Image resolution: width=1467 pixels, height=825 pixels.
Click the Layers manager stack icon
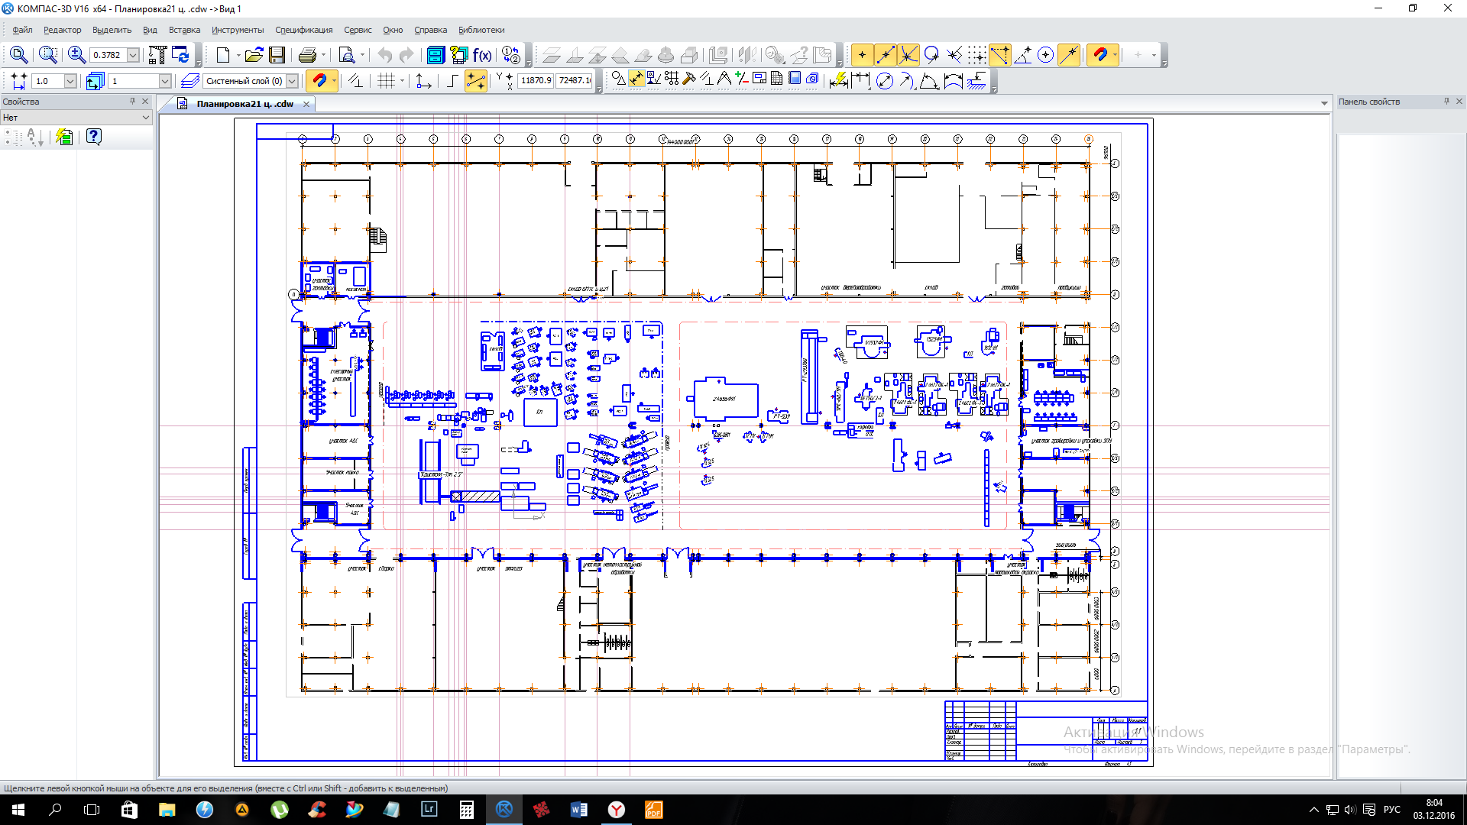(190, 81)
